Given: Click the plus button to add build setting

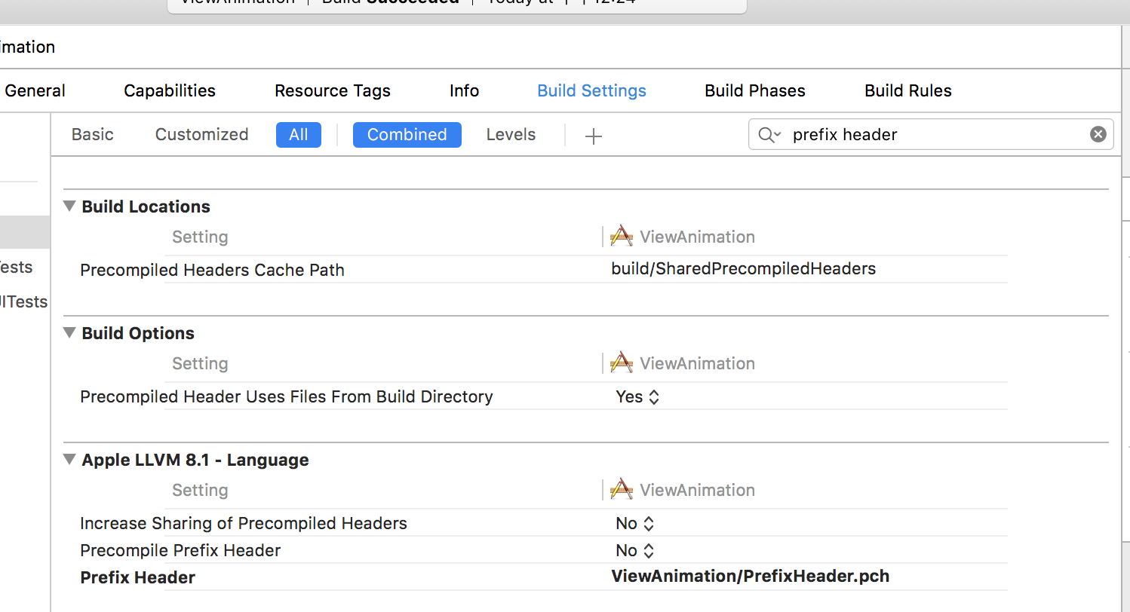Looking at the screenshot, I should point(594,136).
